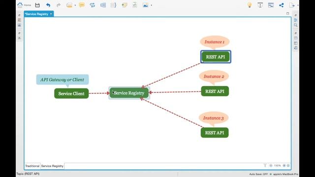Select the REST API topic under Instance 3
The width and height of the screenshot is (315, 177).
point(215,133)
